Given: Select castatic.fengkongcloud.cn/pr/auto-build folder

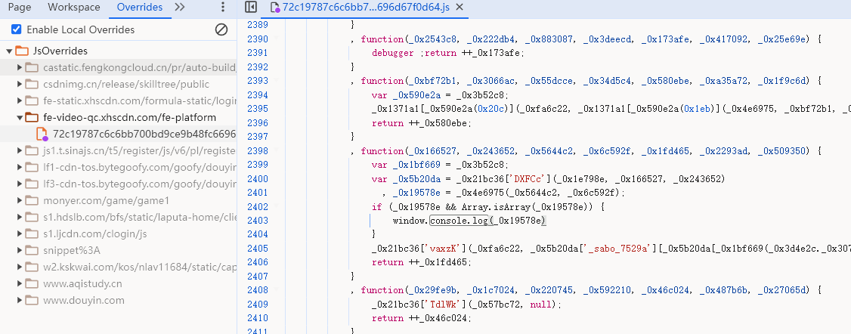Looking at the screenshot, I should coord(140,67).
